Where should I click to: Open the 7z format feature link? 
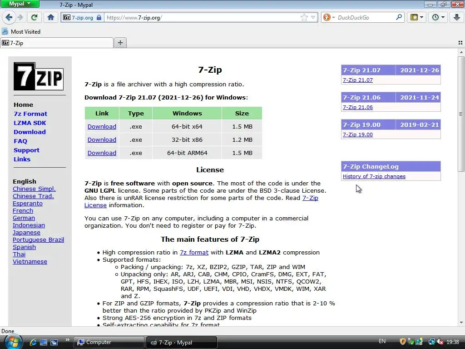(194, 253)
